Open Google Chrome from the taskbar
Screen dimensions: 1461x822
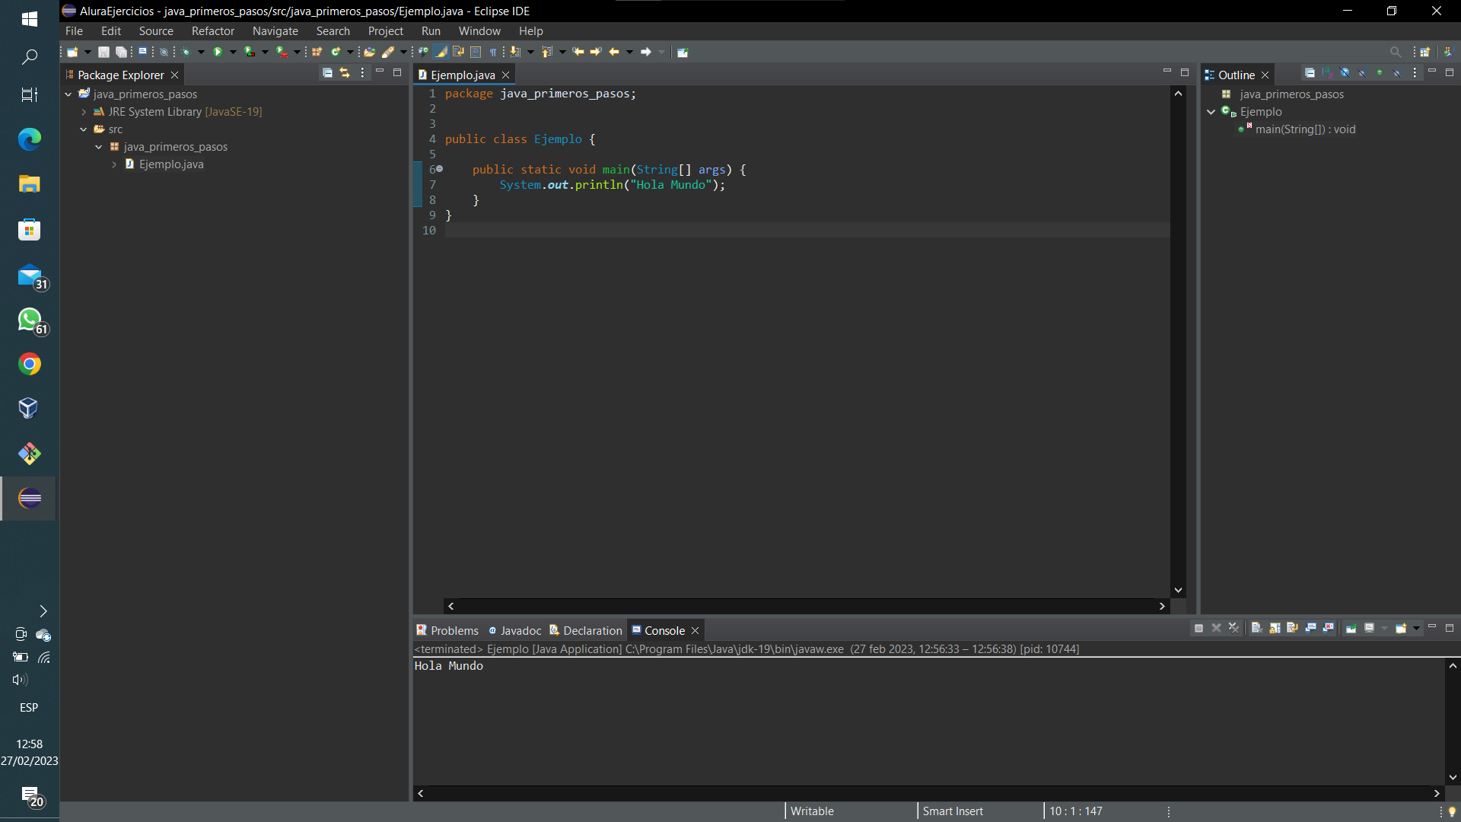click(30, 364)
